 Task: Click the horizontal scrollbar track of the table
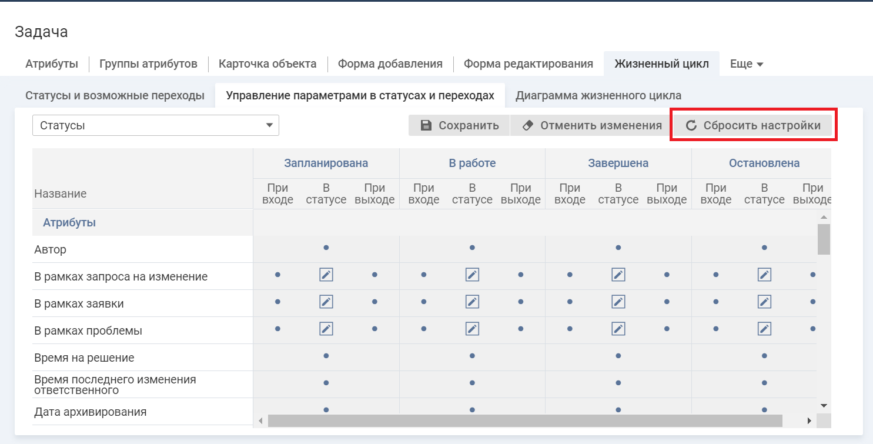794,421
